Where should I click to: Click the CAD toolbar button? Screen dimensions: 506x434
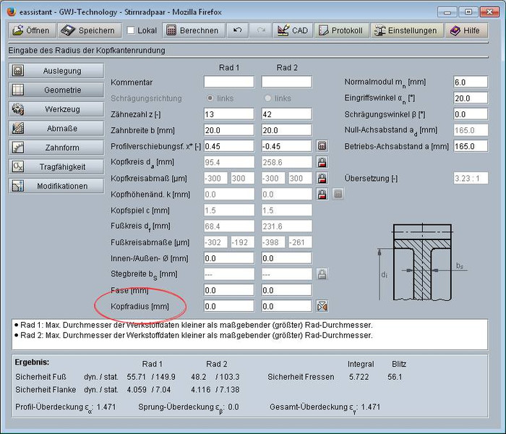tap(292, 30)
